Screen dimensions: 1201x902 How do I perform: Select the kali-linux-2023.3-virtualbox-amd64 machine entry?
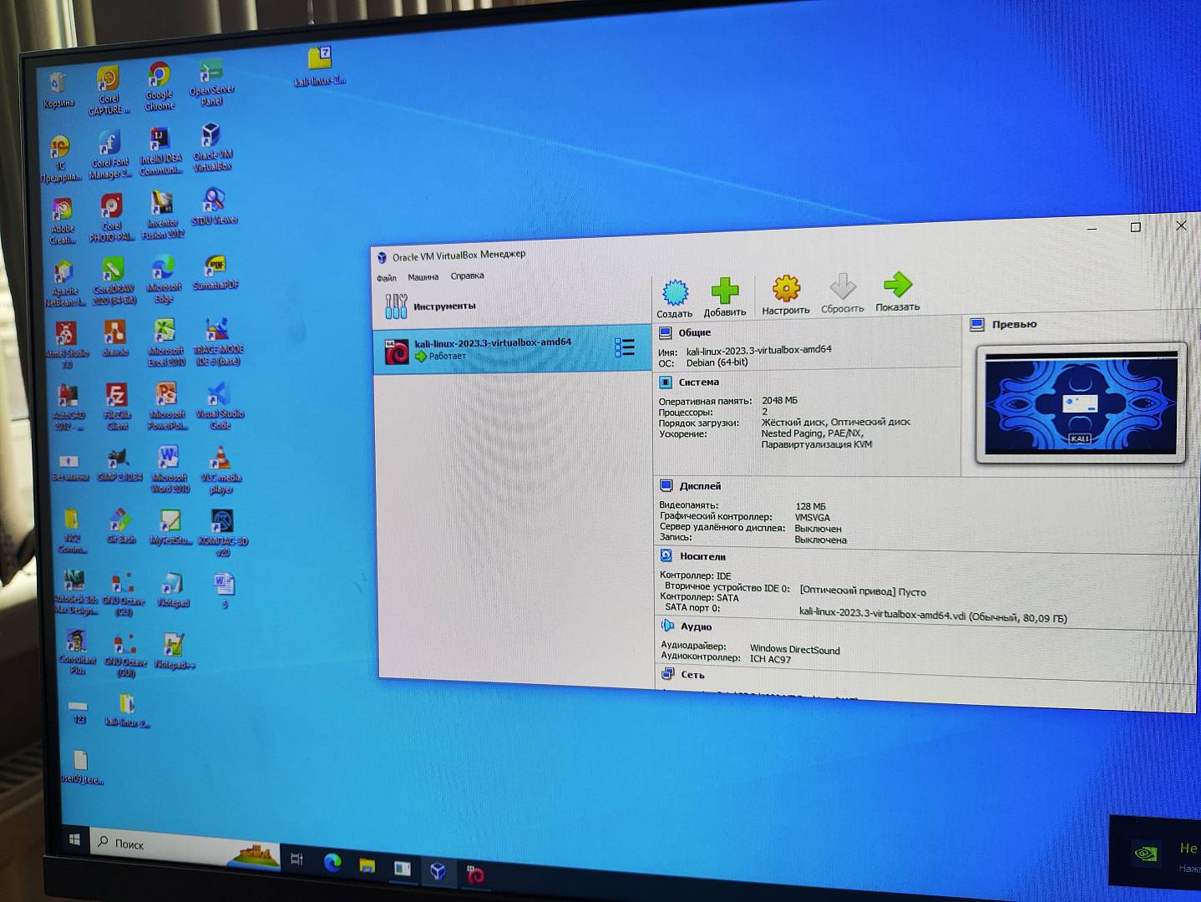click(512, 349)
